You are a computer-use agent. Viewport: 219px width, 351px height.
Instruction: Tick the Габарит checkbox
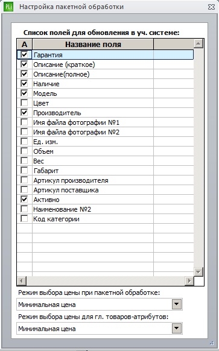[x=24, y=170]
